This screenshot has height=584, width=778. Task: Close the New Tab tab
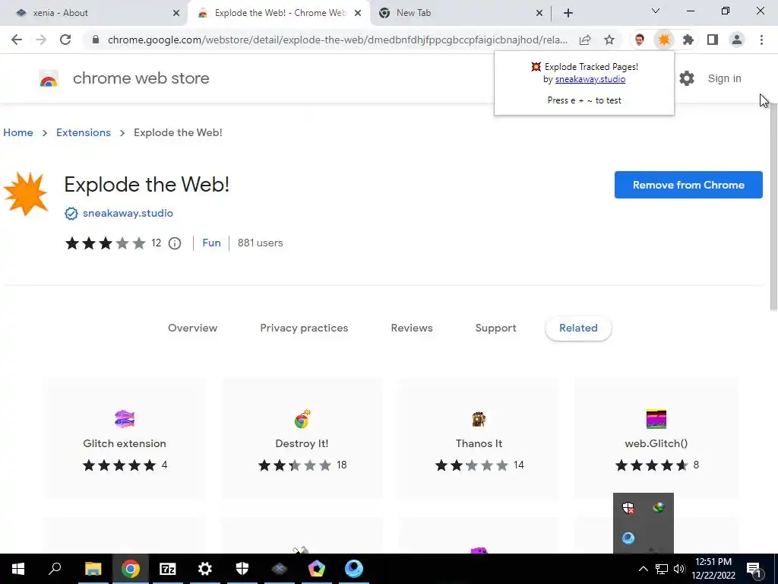[539, 13]
